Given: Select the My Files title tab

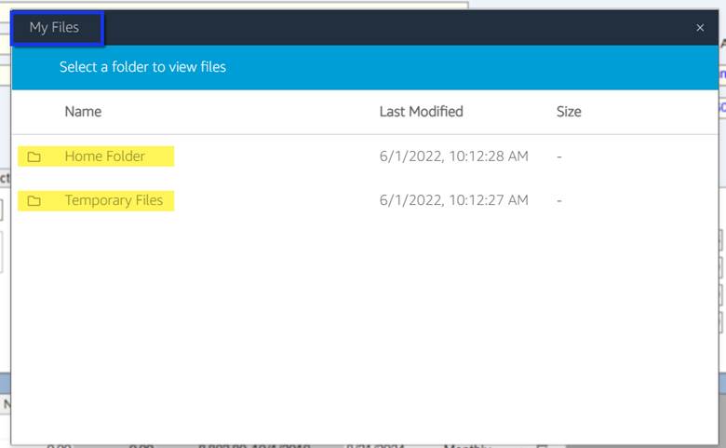Looking at the screenshot, I should pyautogui.click(x=57, y=28).
